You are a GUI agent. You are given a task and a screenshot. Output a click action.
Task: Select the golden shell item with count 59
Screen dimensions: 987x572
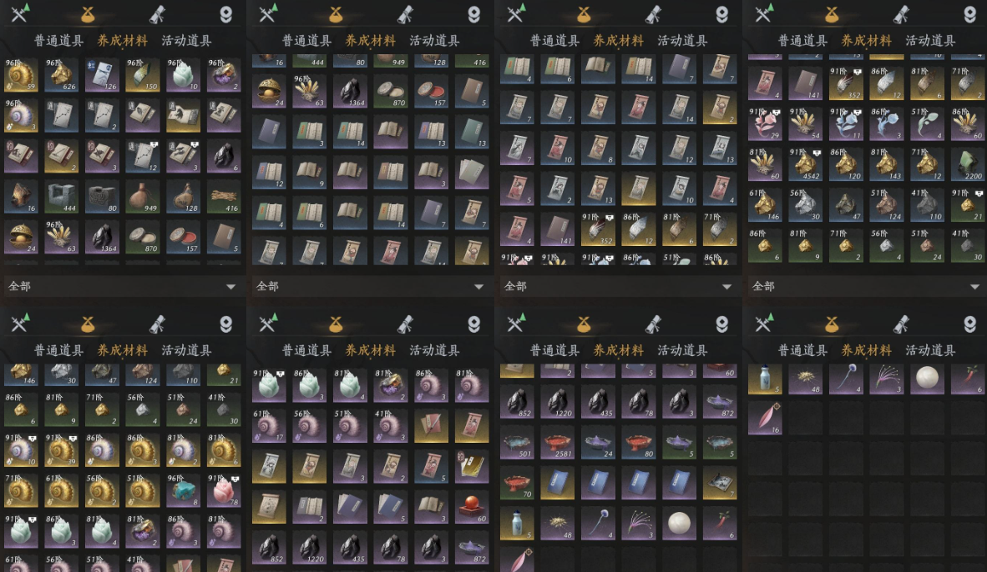tap(21, 75)
